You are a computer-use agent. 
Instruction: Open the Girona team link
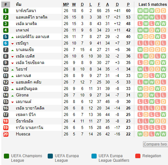(x=22, y=95)
